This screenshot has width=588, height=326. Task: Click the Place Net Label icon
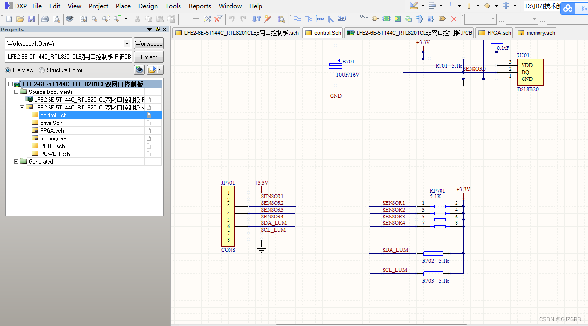341,18
